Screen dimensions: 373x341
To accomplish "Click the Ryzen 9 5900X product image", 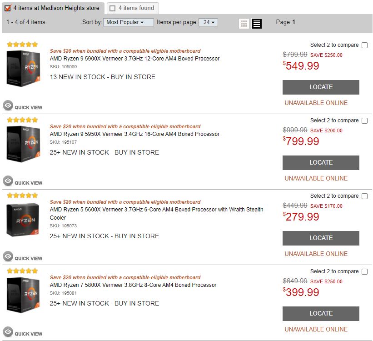I will [22, 68].
